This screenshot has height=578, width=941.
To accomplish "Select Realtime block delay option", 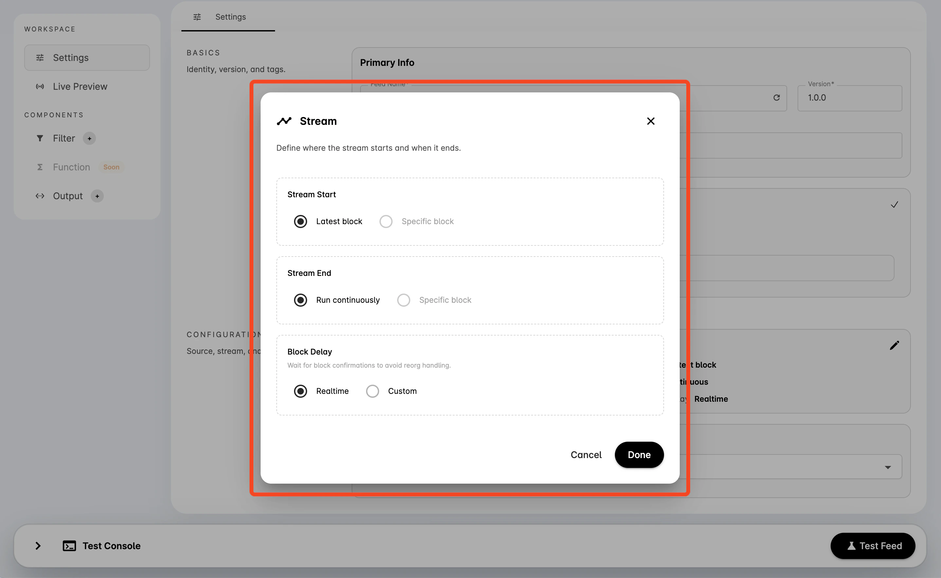I will point(301,391).
